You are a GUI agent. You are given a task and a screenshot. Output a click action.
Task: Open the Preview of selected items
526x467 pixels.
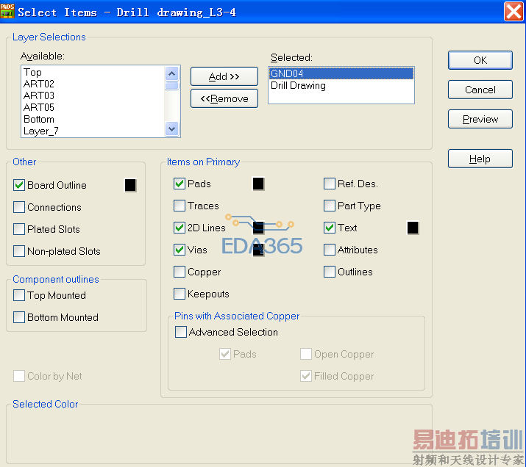pos(480,119)
